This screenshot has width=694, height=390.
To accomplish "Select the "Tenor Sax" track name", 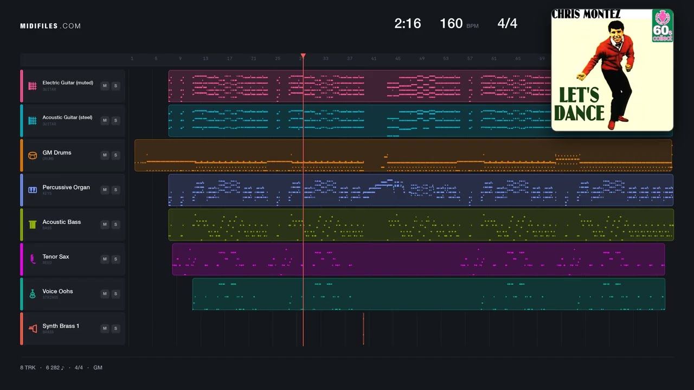I will (x=56, y=257).
